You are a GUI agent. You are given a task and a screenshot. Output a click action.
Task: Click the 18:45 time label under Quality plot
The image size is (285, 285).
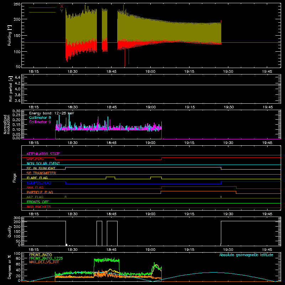[x=112, y=250]
